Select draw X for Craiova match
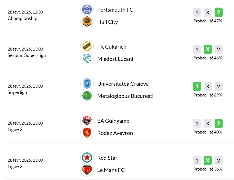The image size is (234, 180). (208, 86)
